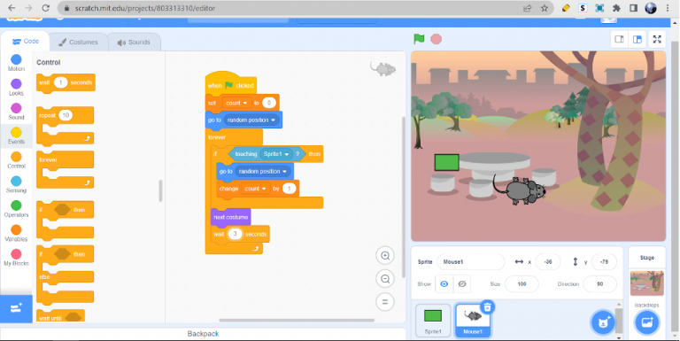Select the Sensing block category
This screenshot has width=680, height=341.
(16, 185)
